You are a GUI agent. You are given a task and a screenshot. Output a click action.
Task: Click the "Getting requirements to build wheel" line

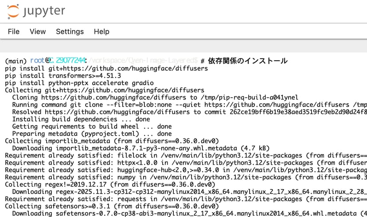pos(92,126)
